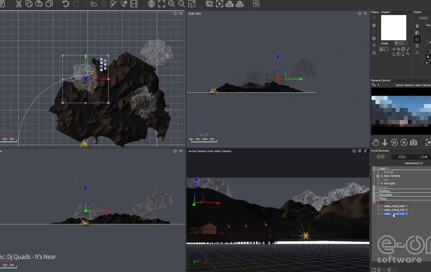Click the white material preview swatch
The width and height of the screenshot is (431, 272).
pos(393,28)
